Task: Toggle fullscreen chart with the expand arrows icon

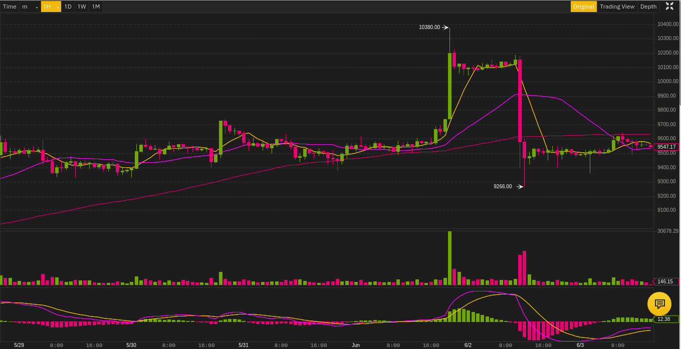Action: coord(669,7)
